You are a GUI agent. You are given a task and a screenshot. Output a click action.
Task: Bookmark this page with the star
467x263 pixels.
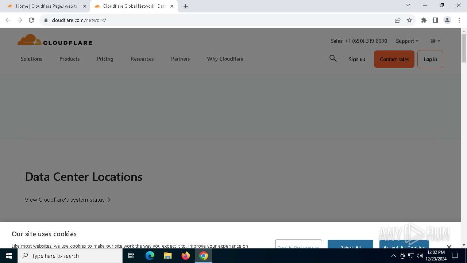(409, 20)
